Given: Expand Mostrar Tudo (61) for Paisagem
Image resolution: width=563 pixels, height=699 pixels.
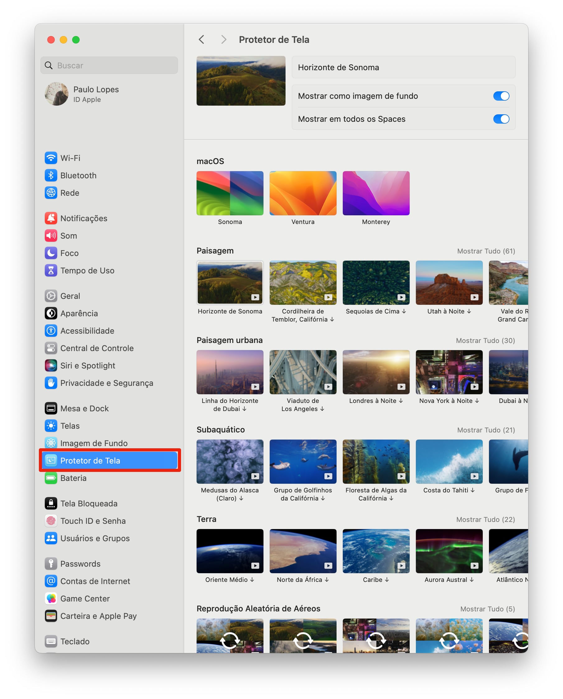Looking at the screenshot, I should pyautogui.click(x=486, y=251).
